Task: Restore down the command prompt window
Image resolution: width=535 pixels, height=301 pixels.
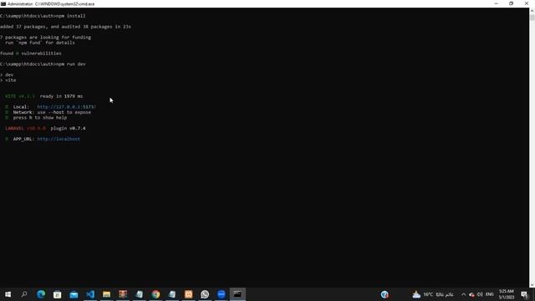Action: pyautogui.click(x=511, y=3)
